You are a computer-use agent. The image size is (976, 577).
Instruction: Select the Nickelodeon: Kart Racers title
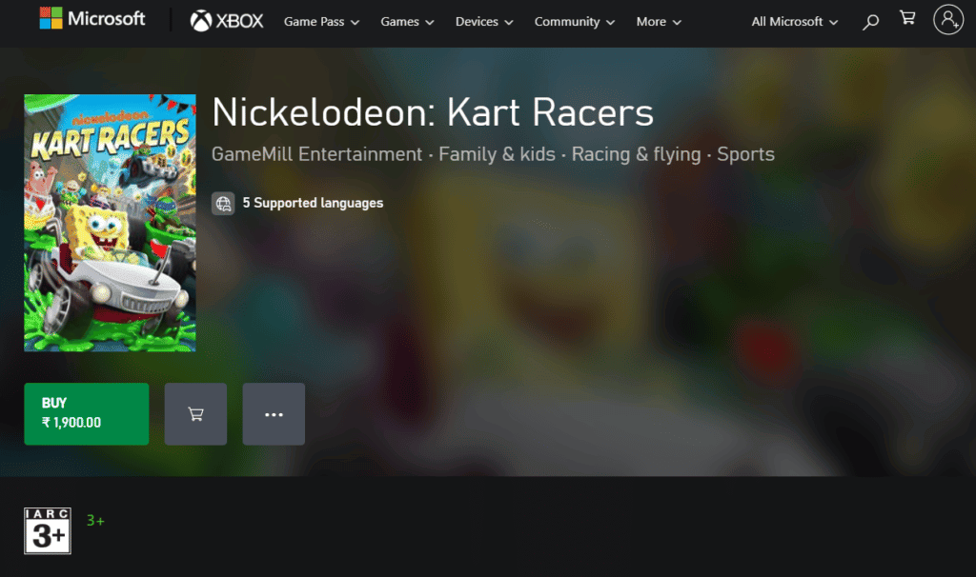coord(433,112)
